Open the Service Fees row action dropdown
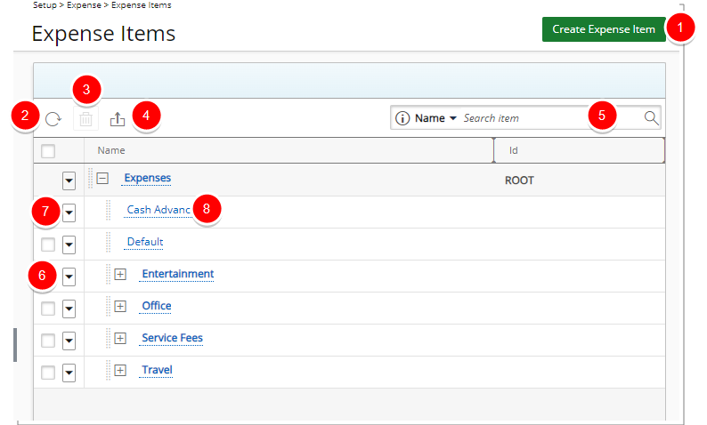The width and height of the screenshot is (707, 425). pos(69,341)
